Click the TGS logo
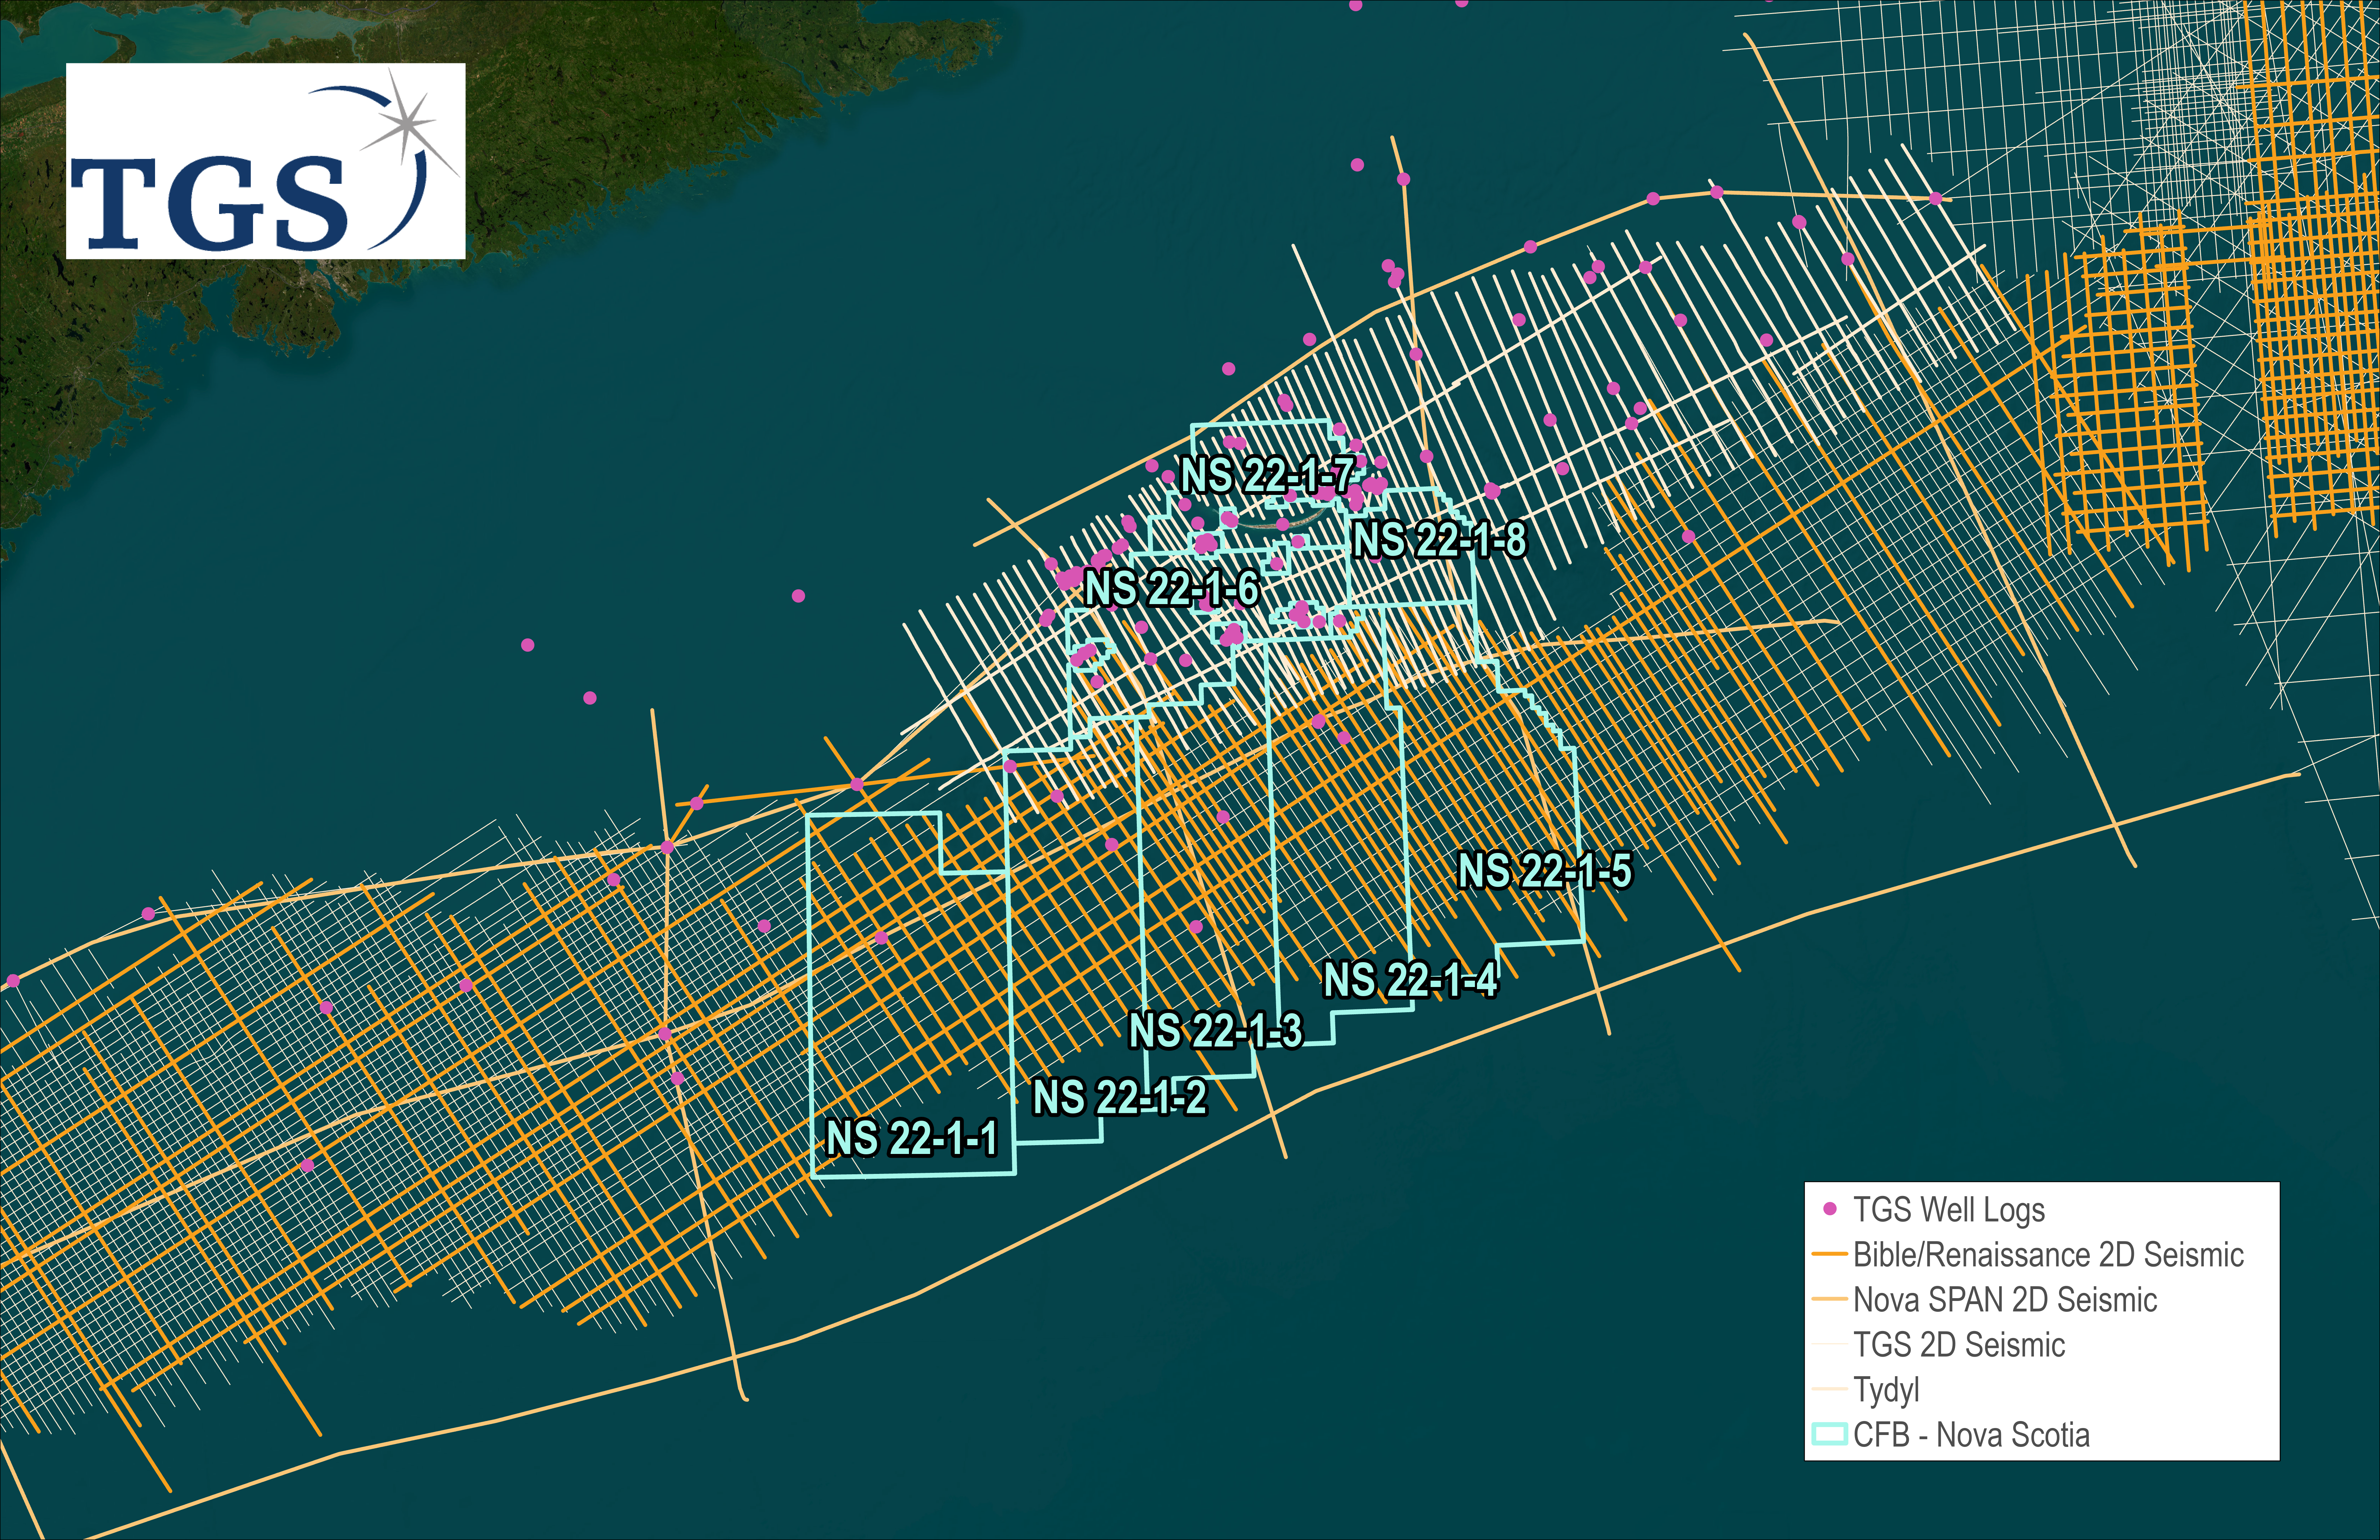Screen dimensions: 2380x1540 click(x=265, y=161)
